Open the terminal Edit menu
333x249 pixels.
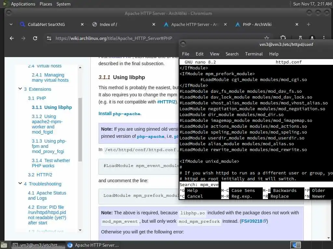(x=199, y=54)
